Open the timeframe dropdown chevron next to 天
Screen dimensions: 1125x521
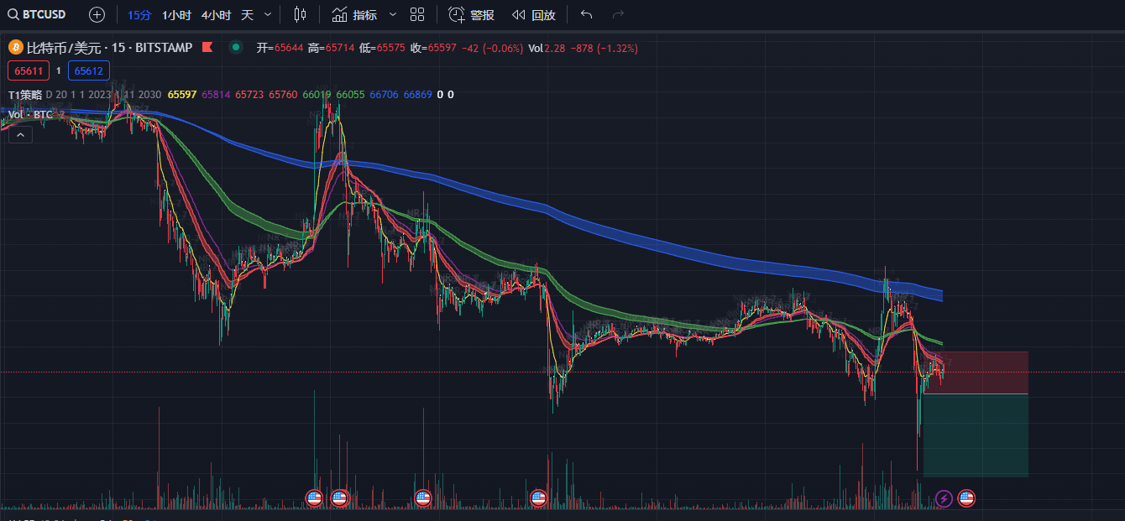(x=266, y=14)
